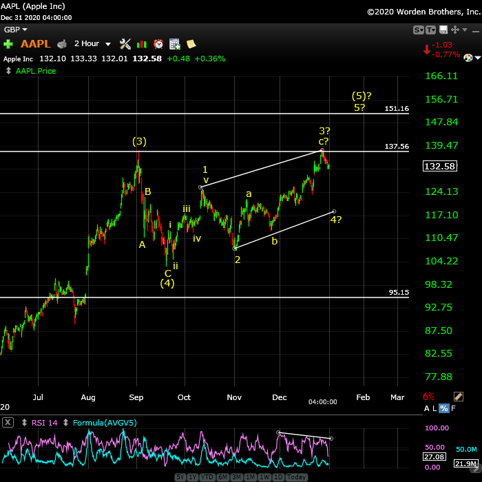The width and height of the screenshot is (482, 482).
Task: Click the 2 Hour timeframe label
Action: (87, 43)
